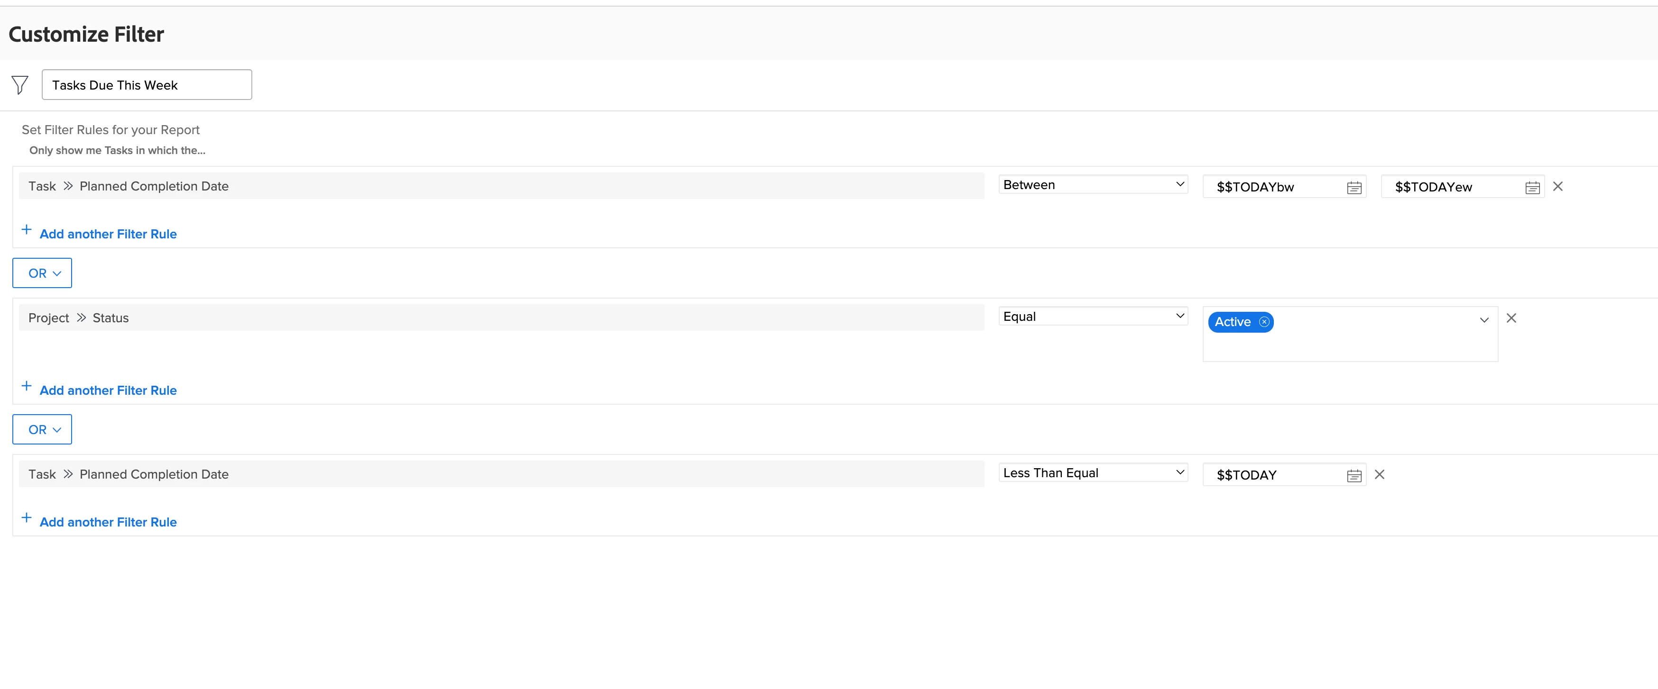Image resolution: width=1658 pixels, height=689 pixels.
Task: Toggle the first OR operator button
Action: [x=43, y=273]
